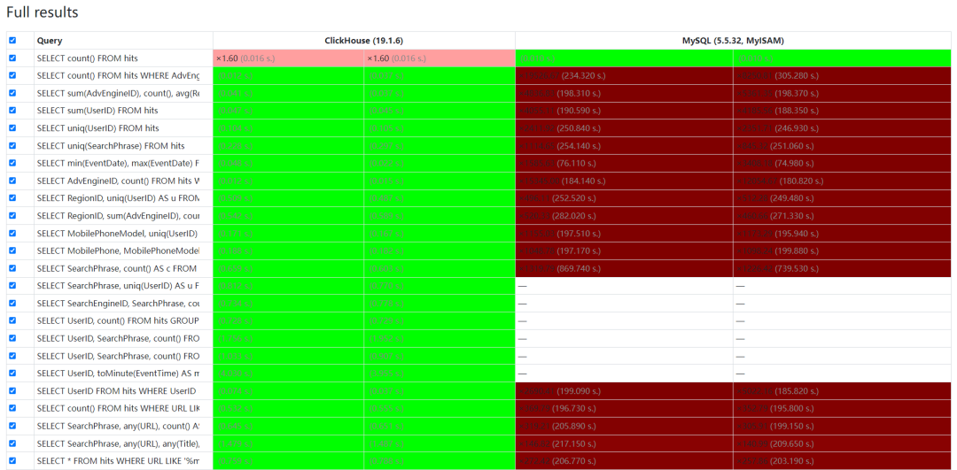This screenshot has width=957, height=470.
Task: Select the cell with 199.880 s.
Action: point(843,250)
